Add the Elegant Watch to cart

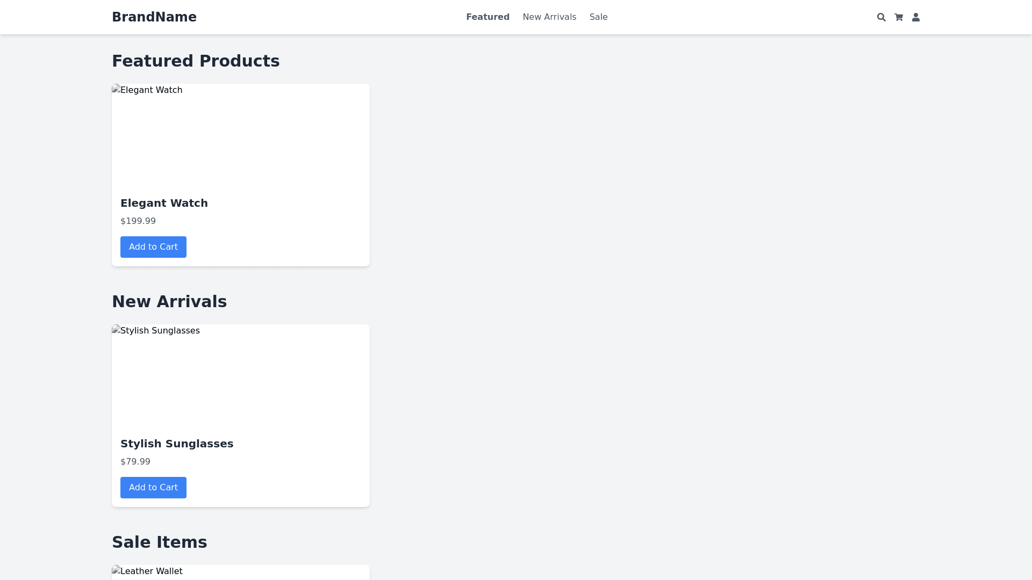click(153, 247)
